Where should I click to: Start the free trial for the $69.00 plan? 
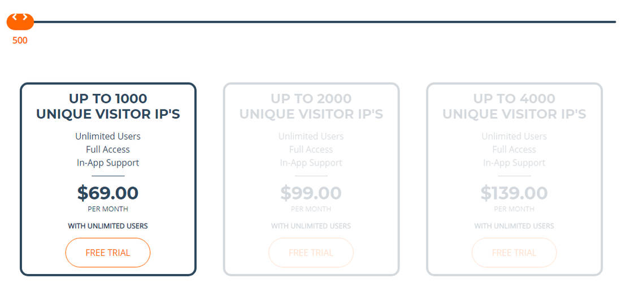(x=108, y=253)
